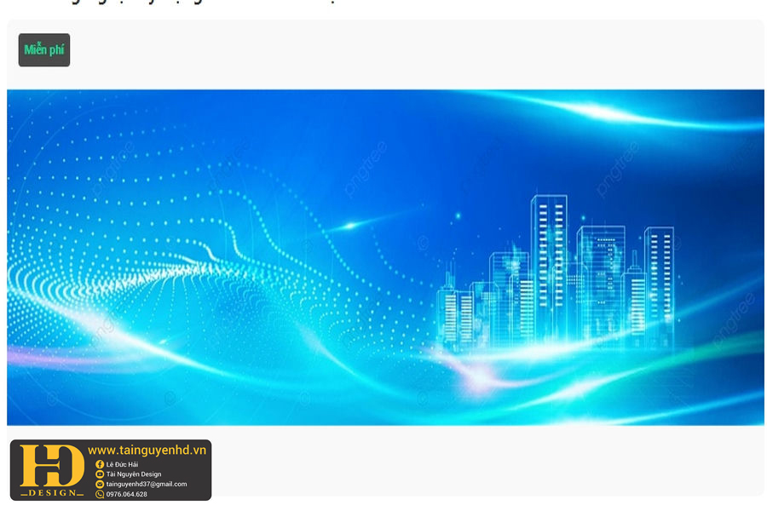The height and width of the screenshot is (511, 767).
Task: Click the email envelope icon
Action: (x=100, y=485)
